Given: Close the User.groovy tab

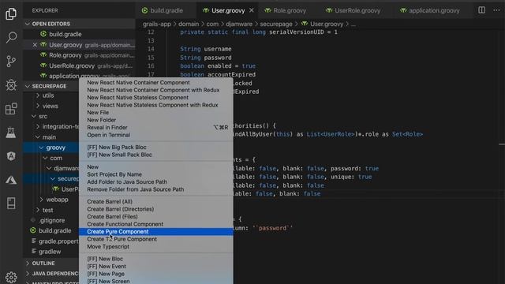Looking at the screenshot, I should click(x=252, y=10).
